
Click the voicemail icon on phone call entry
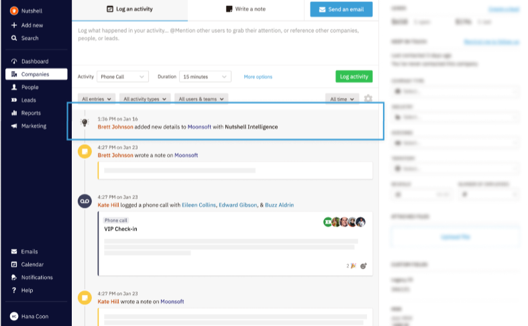click(x=85, y=201)
